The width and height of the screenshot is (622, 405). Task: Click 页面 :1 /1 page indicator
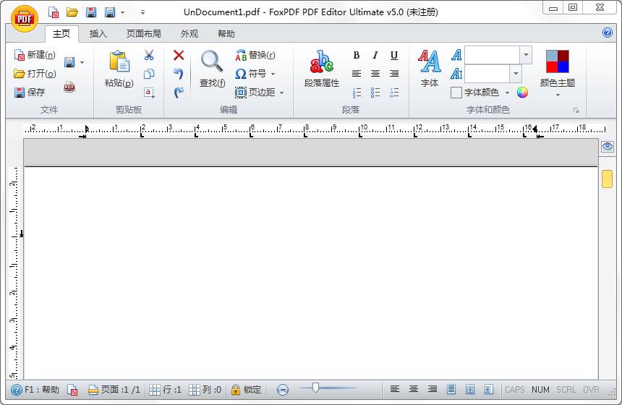114,390
